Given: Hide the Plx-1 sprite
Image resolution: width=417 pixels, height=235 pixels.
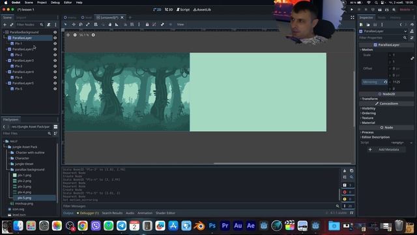Looking at the screenshot, I should click(55, 44).
